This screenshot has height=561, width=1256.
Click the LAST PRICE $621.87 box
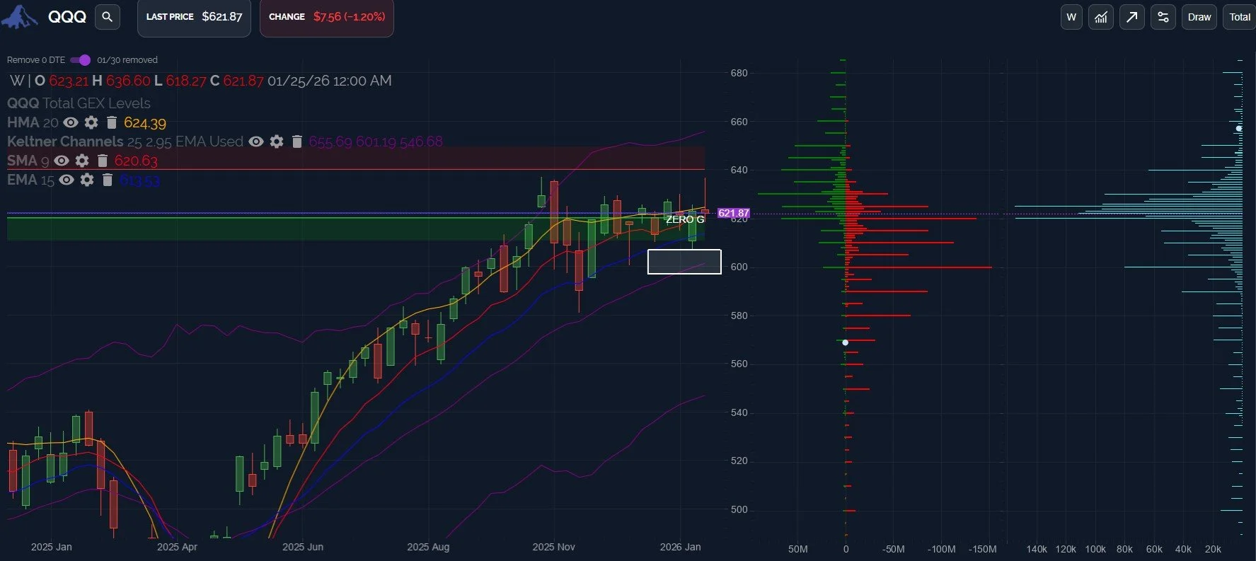(194, 17)
